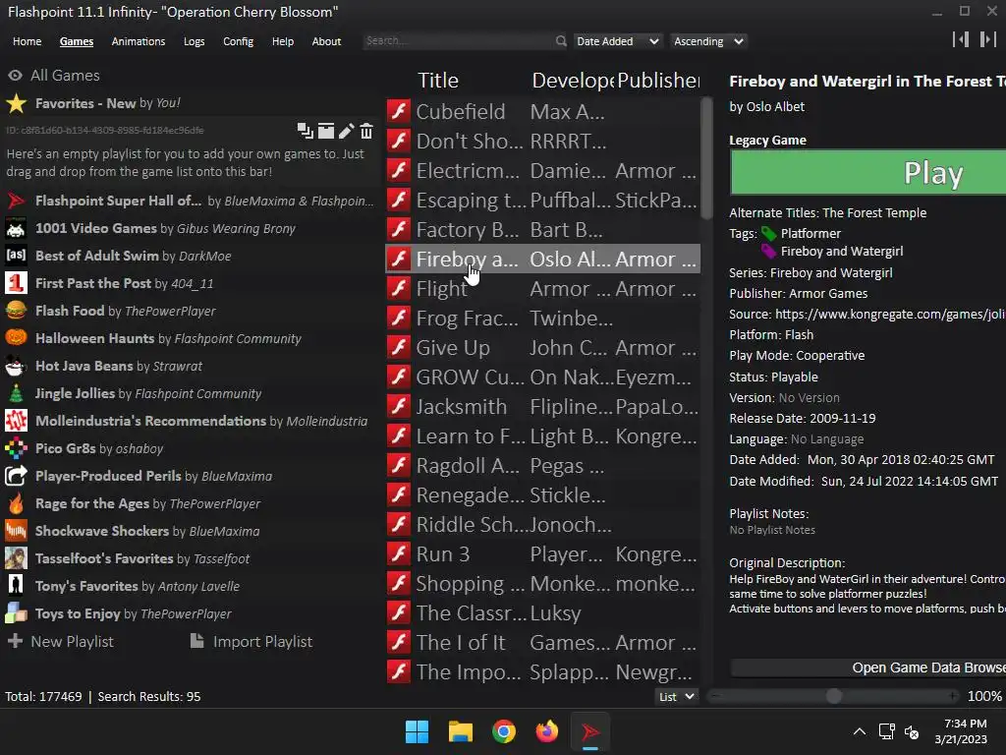Image resolution: width=1006 pixels, height=755 pixels.
Task: Open File Explorer from the taskbar
Action: (460, 731)
